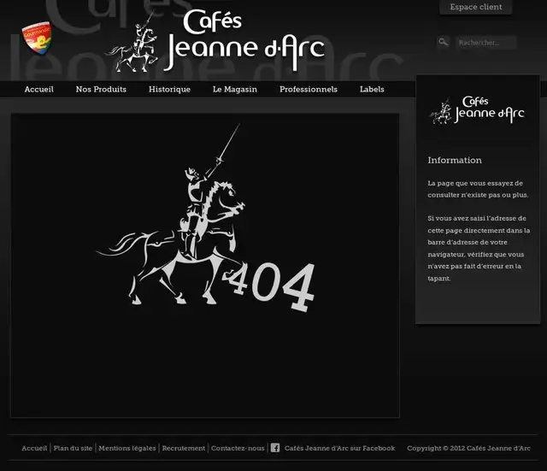This screenshot has height=471, width=547.
Task: Select the Labels menu item
Action: pos(372,89)
